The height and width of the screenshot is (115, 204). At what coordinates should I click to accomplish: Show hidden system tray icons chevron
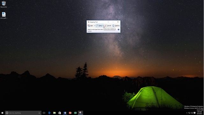click(187, 113)
